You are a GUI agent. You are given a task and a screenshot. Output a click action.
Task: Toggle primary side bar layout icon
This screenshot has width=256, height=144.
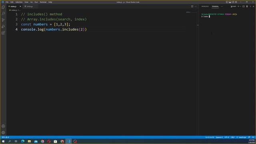(227, 2)
